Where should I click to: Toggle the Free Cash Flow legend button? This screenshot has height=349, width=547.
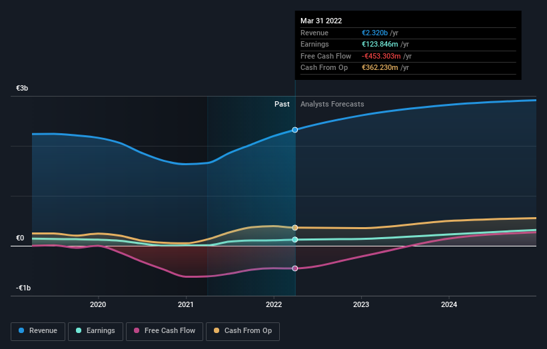165,331
